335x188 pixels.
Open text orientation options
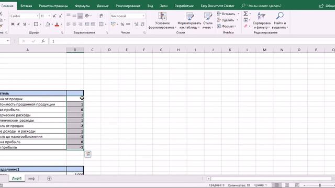(87, 16)
